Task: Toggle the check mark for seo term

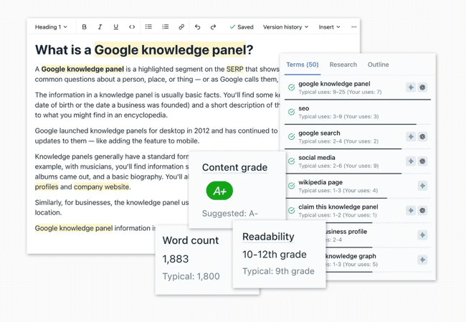Action: pos(292,112)
